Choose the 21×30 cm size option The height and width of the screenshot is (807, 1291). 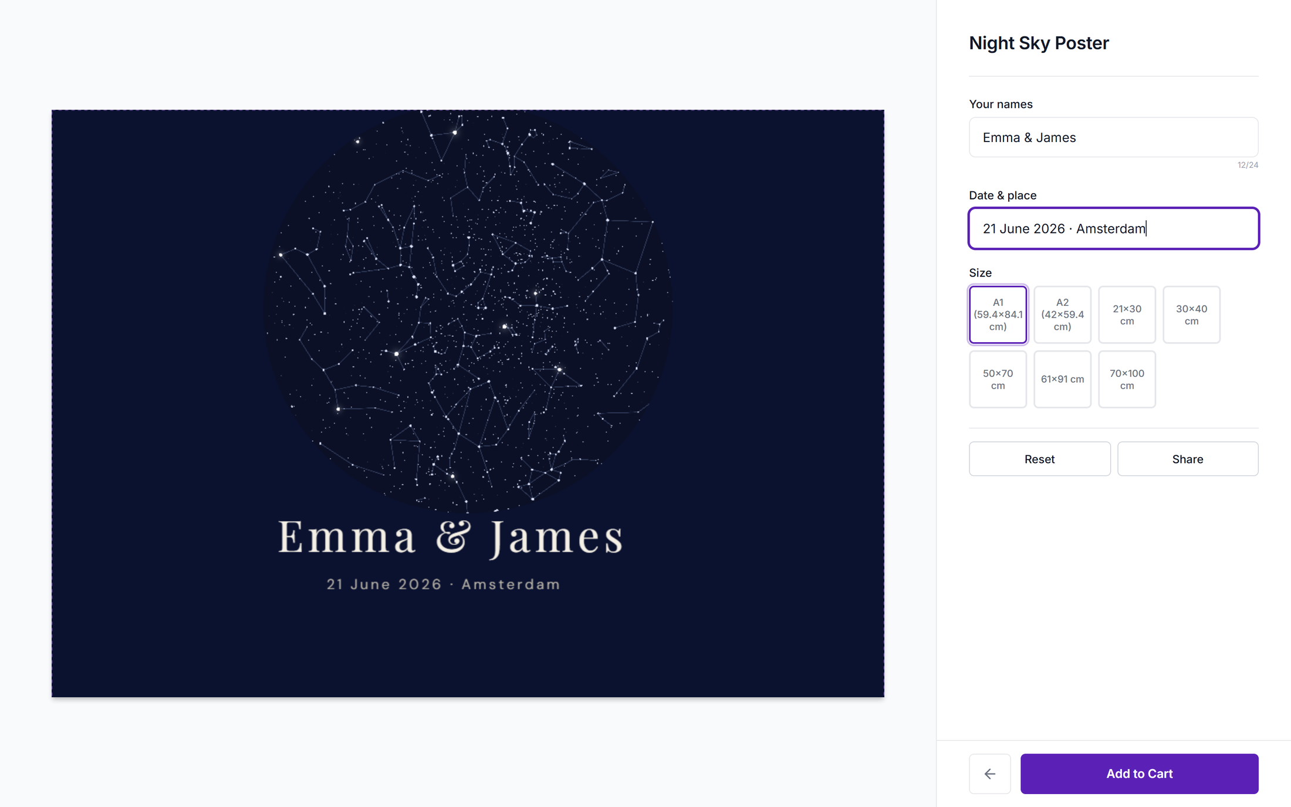[1127, 315]
